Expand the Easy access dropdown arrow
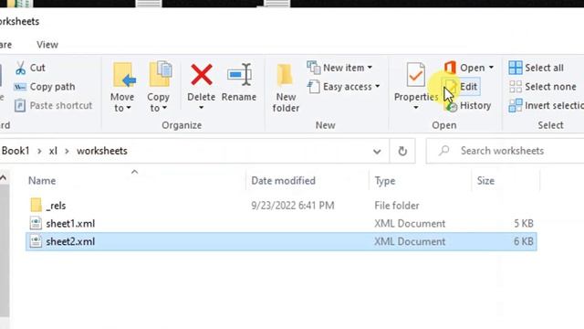This screenshot has width=584, height=329. click(377, 87)
